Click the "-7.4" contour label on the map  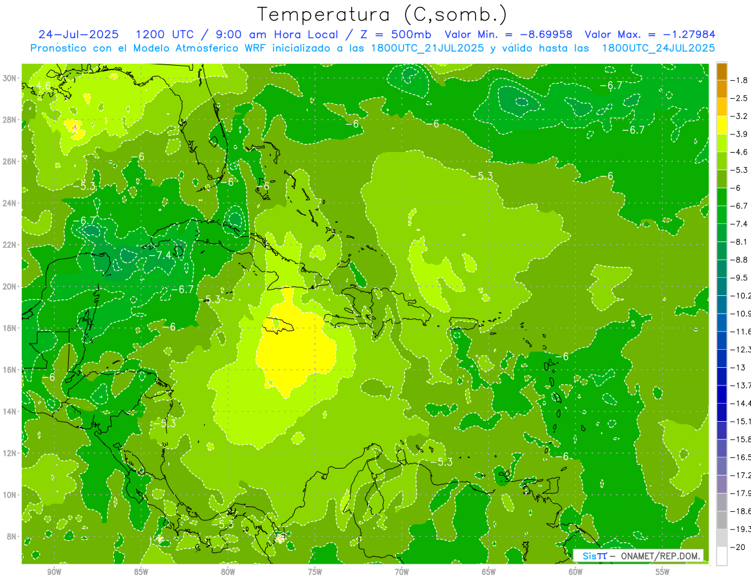coord(160,255)
